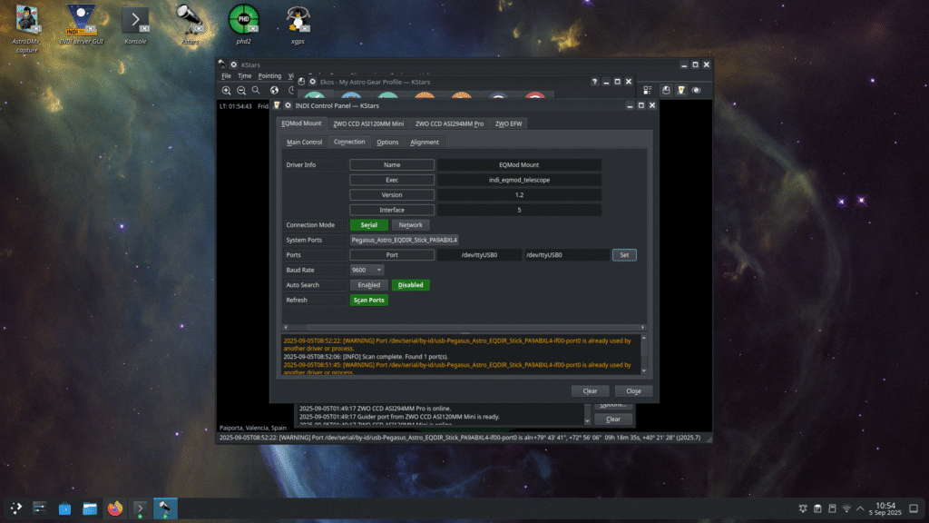Open Dolphin file manager from taskbar
This screenshot has height=523, width=929.
[x=90, y=508]
